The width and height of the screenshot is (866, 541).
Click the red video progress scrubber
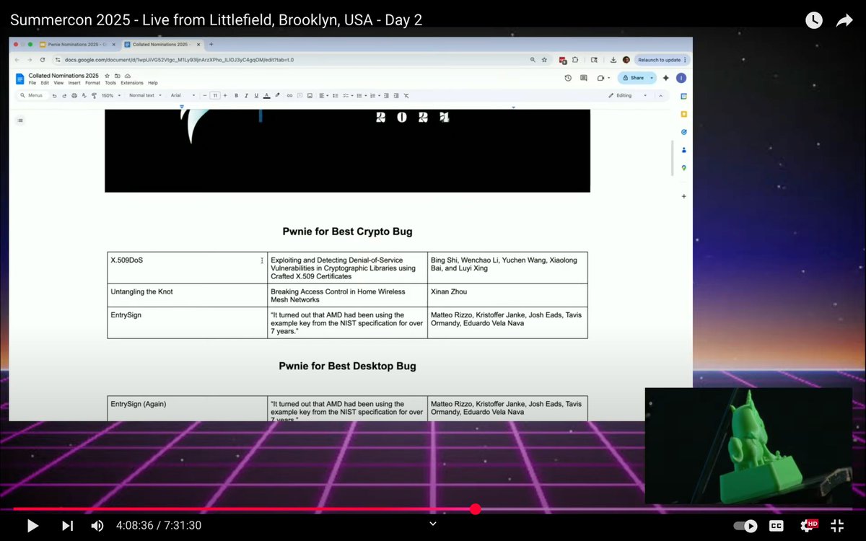pos(476,509)
